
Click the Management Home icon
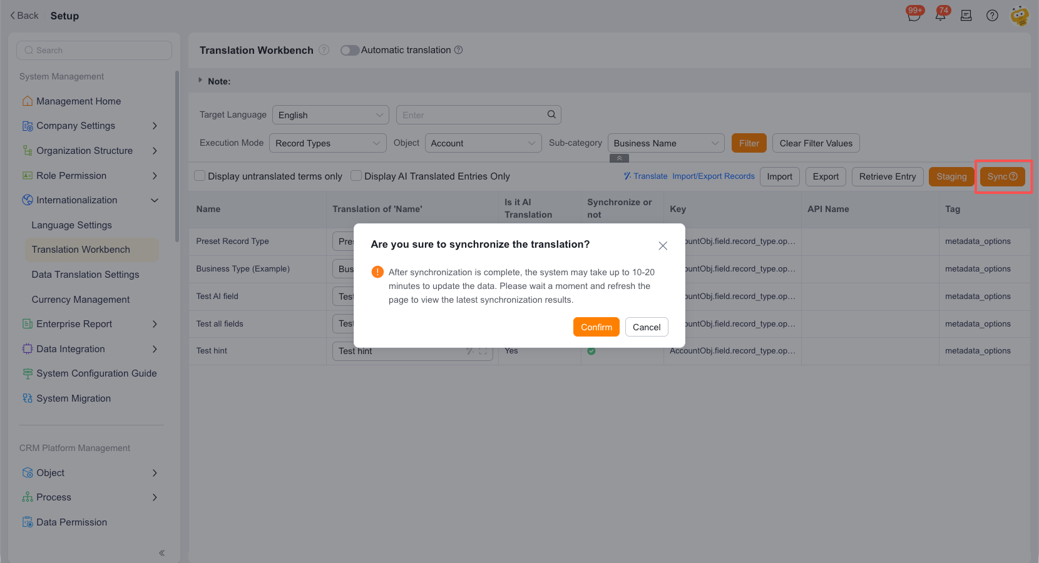28,101
